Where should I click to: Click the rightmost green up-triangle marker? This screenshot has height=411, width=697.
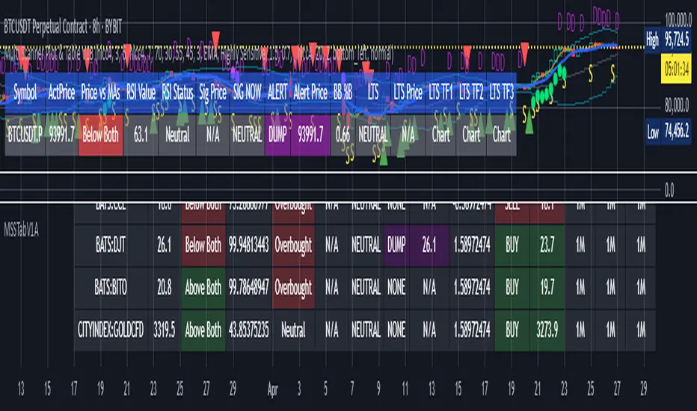pyautogui.click(x=529, y=128)
